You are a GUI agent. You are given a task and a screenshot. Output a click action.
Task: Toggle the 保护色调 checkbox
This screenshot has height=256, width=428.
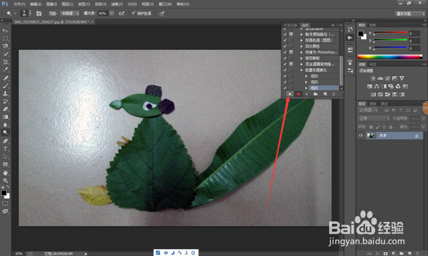point(134,13)
